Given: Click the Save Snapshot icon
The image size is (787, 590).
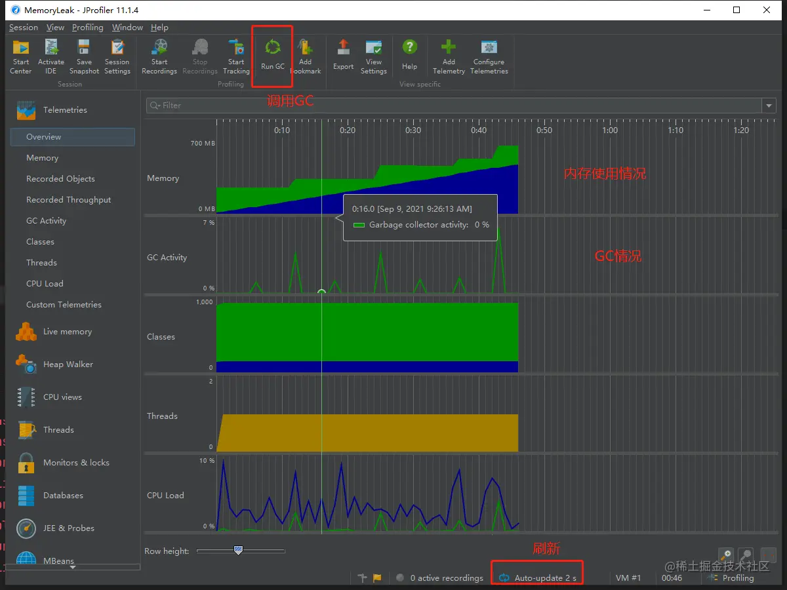Looking at the screenshot, I should [84, 48].
